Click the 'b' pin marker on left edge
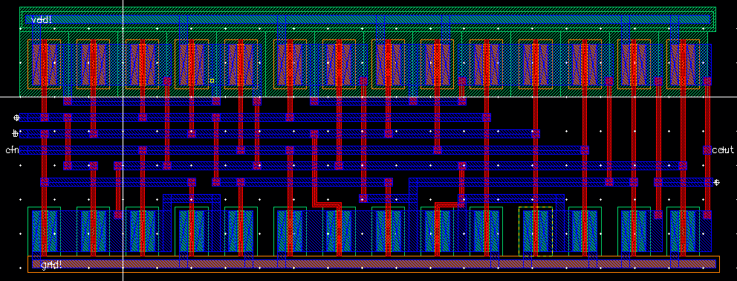737x281 pixels. click(x=16, y=134)
